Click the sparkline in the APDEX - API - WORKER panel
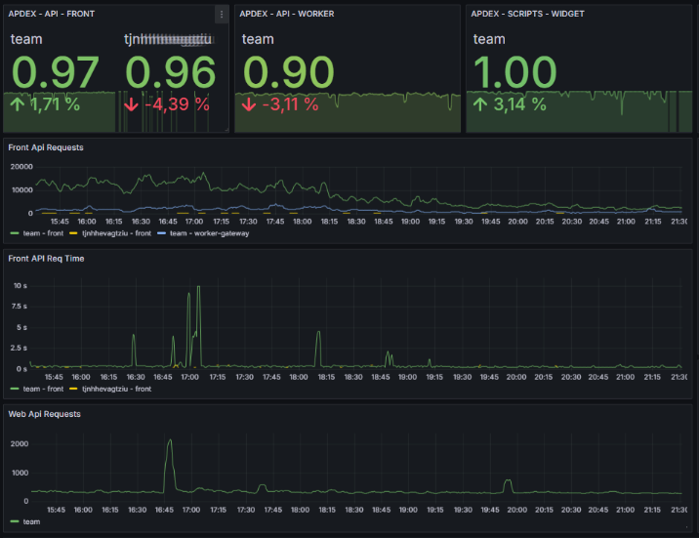Screen dimensions: 699x538 [x=348, y=112]
